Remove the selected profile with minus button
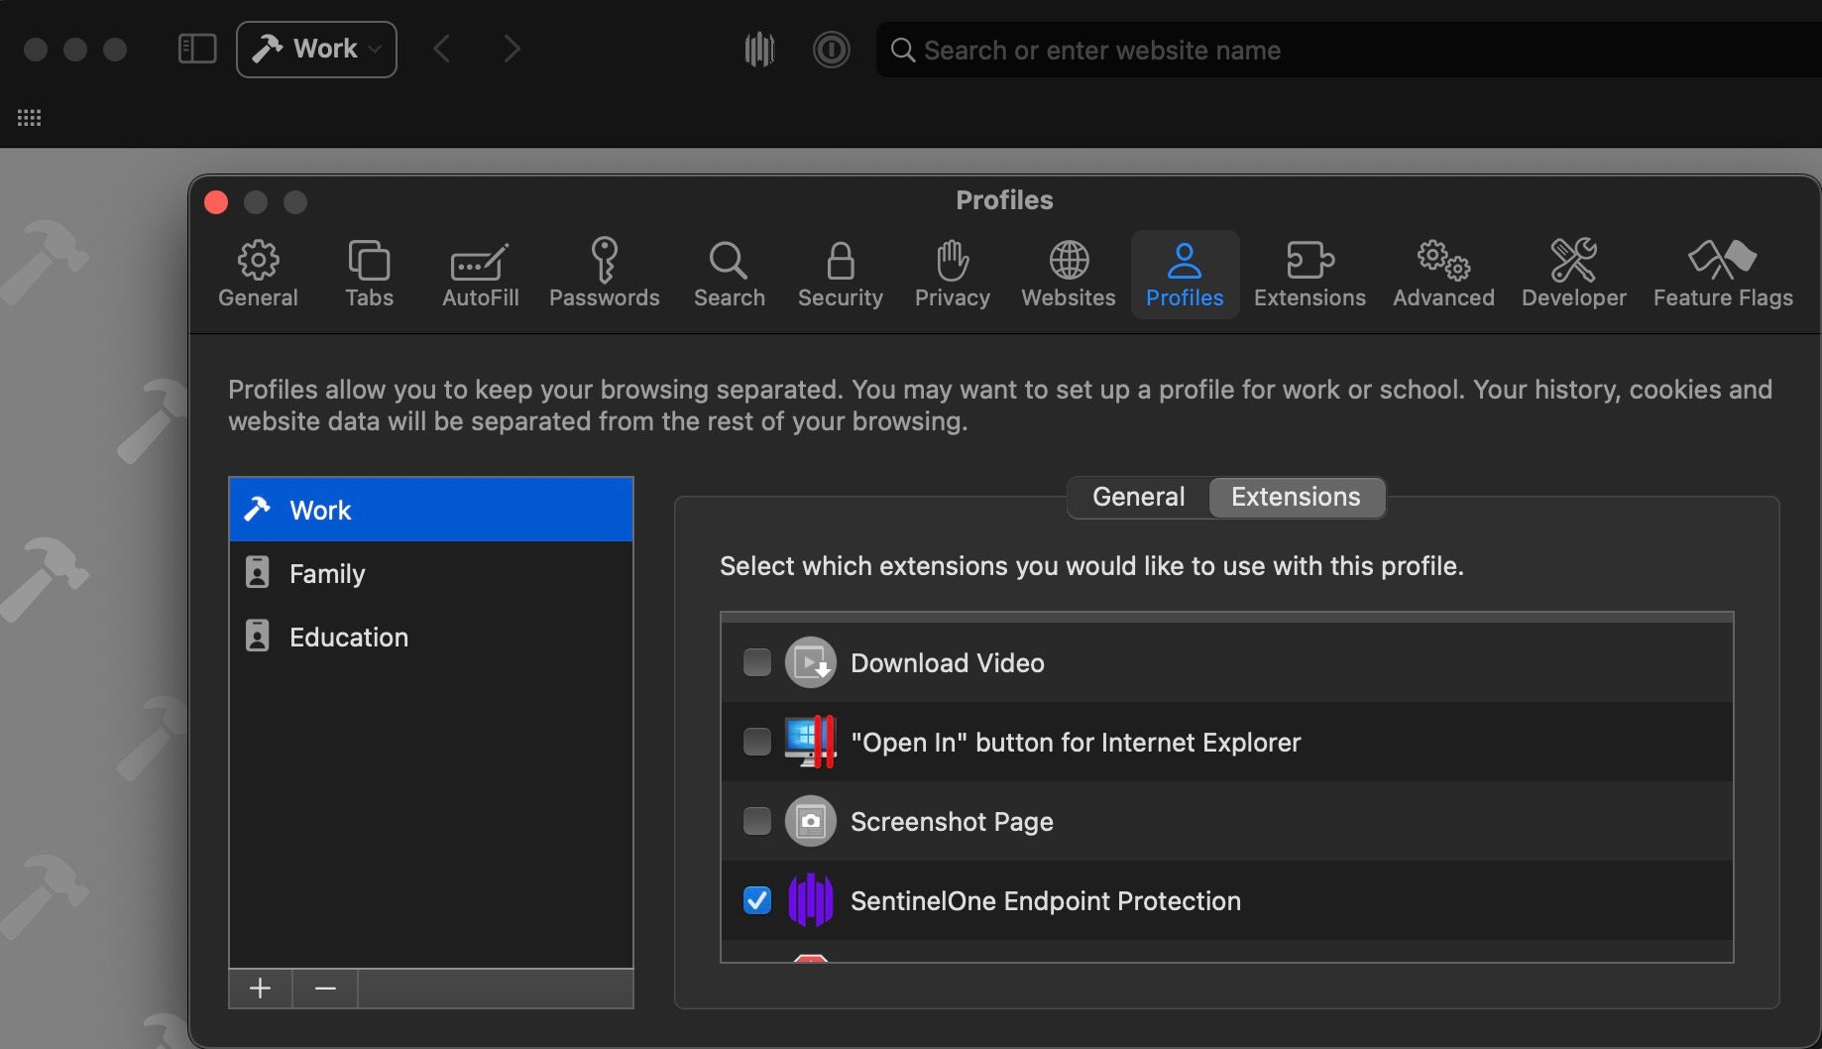Viewport: 1822px width, 1049px height. (x=325, y=989)
